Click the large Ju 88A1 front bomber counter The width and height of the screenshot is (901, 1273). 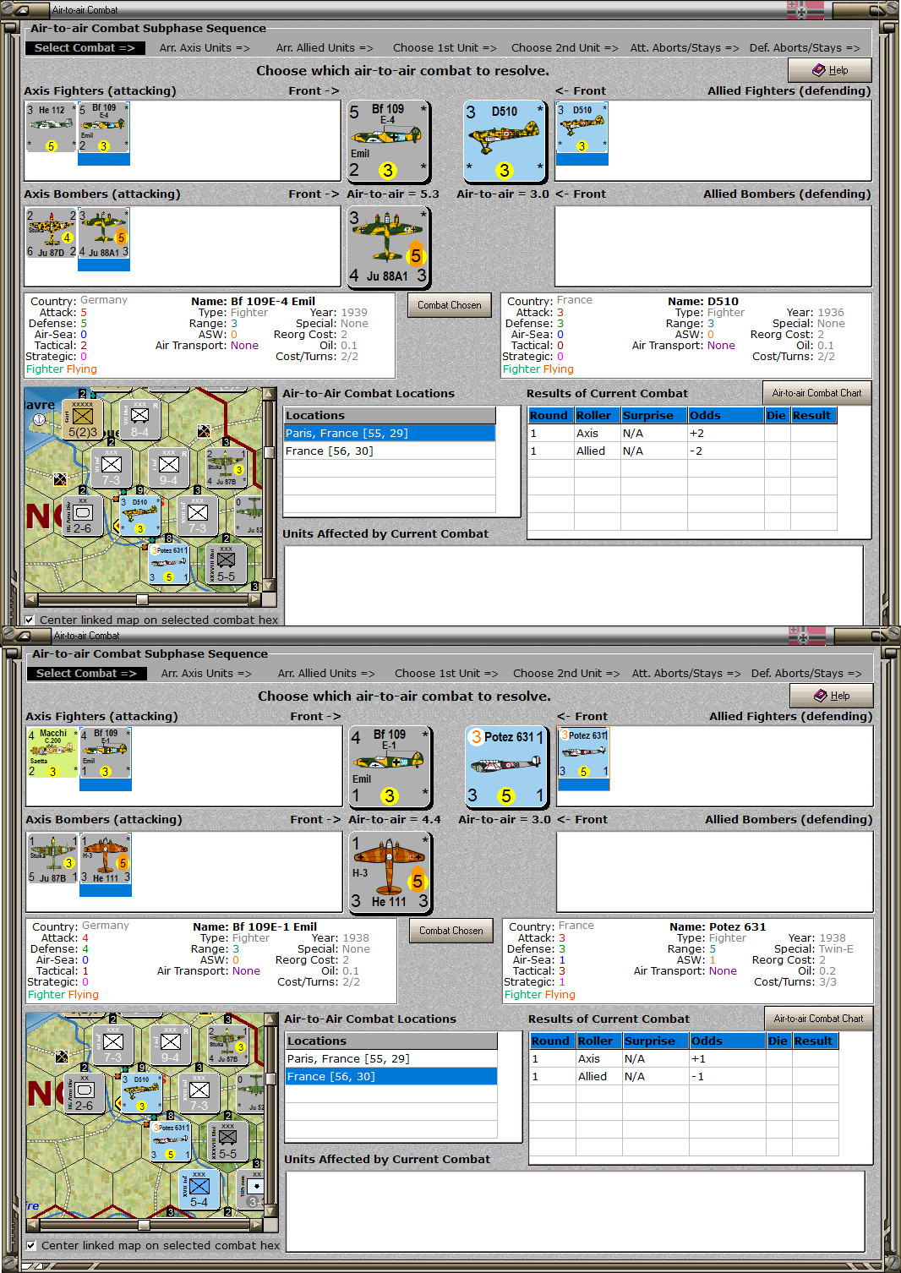point(388,246)
